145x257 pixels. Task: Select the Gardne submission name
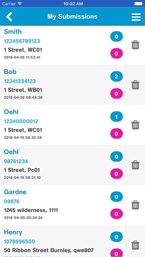tap(15, 192)
